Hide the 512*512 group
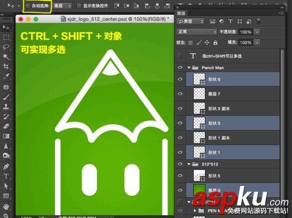292x218 pixels. click(180, 164)
